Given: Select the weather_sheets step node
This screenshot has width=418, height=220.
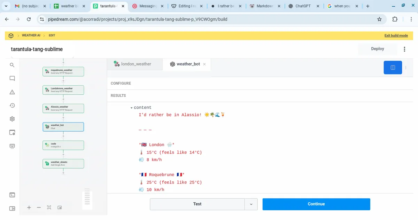Looking at the screenshot, I should (63, 163).
